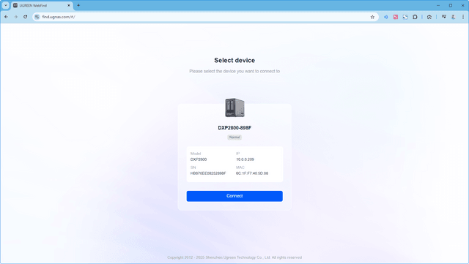Close the UGREEN WebFind tab
This screenshot has height=264, width=469.
(69, 5)
